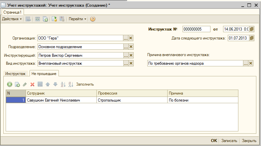Sort table ascending A-Я
The height and width of the screenshot is (146, 261).
pyautogui.click(x=63, y=84)
